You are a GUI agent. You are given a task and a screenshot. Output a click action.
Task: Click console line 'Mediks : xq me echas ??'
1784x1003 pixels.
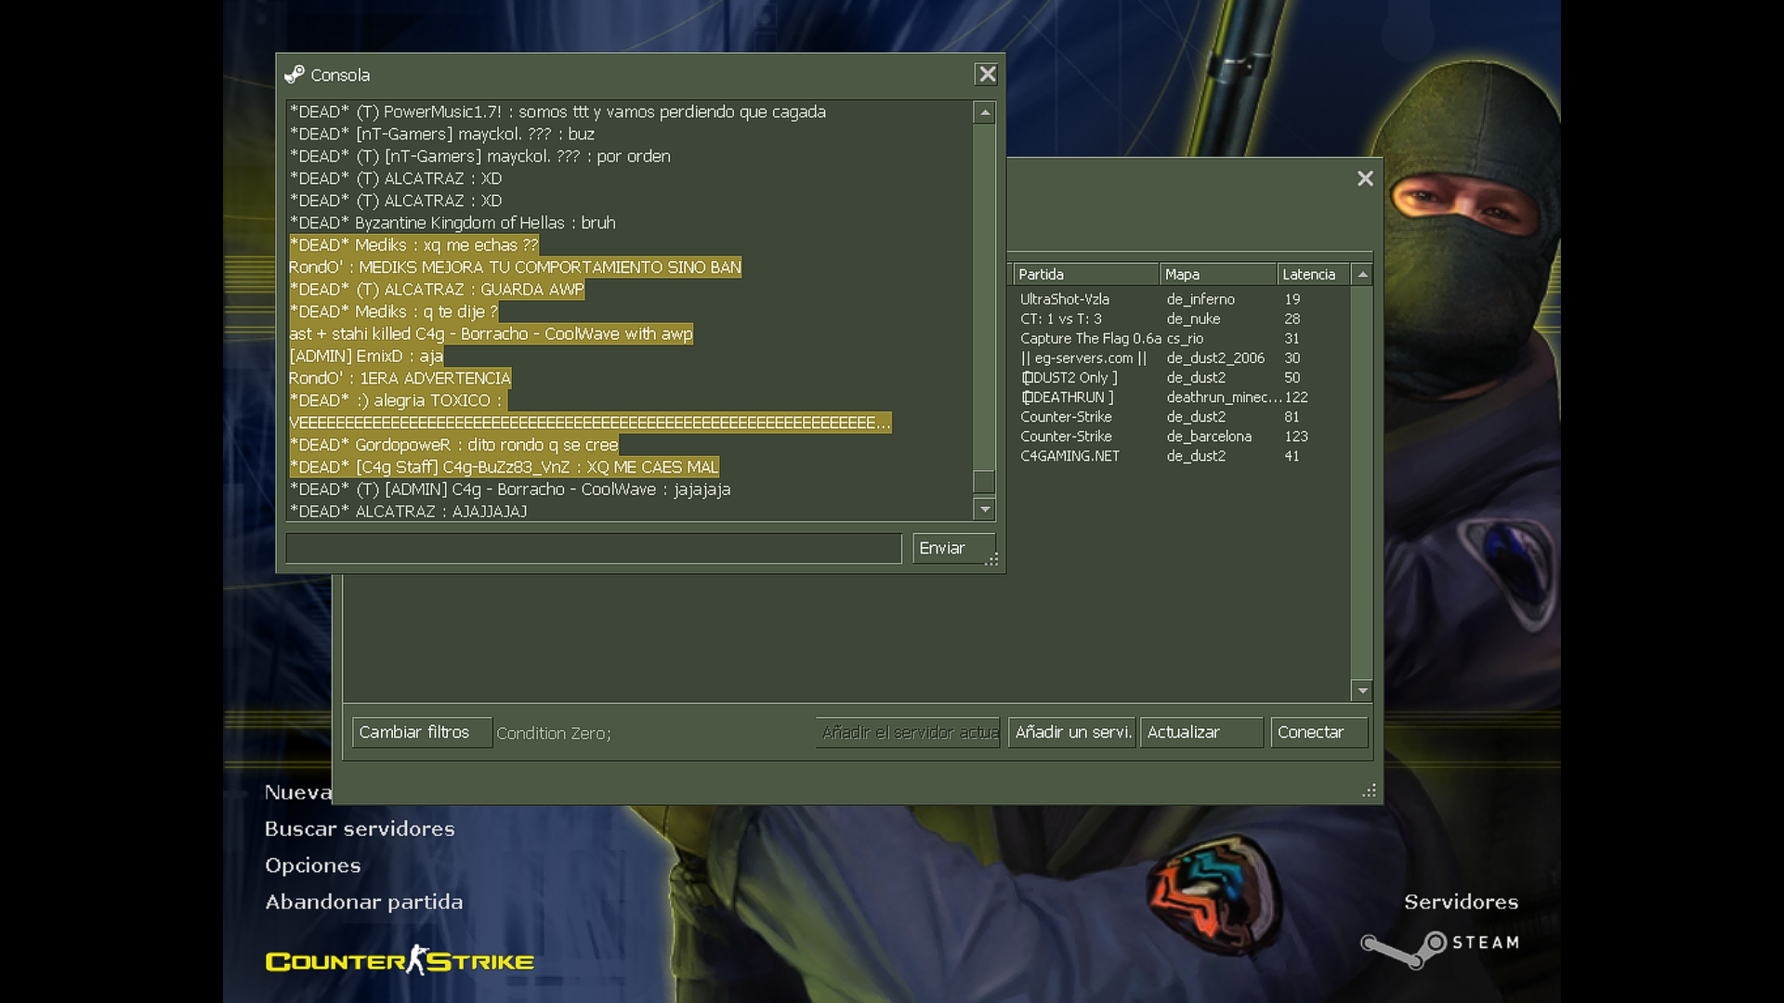413,245
